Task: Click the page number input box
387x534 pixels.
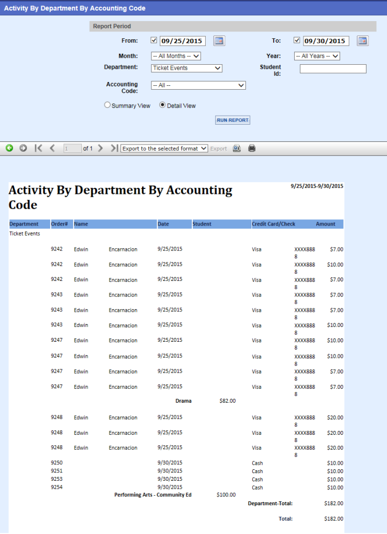Action: [x=72, y=148]
